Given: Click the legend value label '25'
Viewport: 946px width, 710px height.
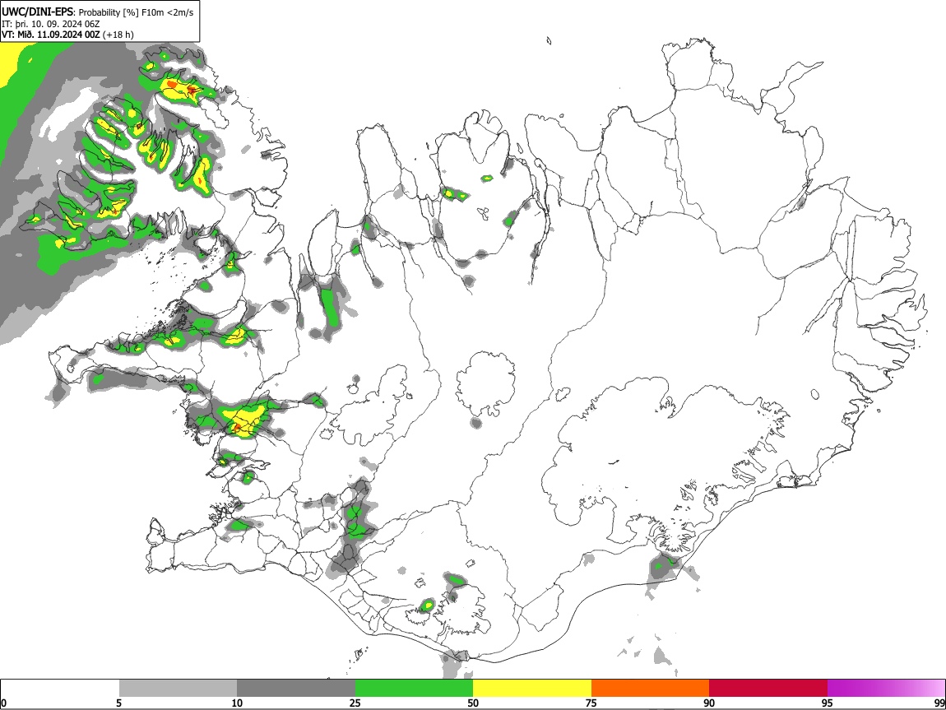Looking at the screenshot, I should [x=355, y=703].
